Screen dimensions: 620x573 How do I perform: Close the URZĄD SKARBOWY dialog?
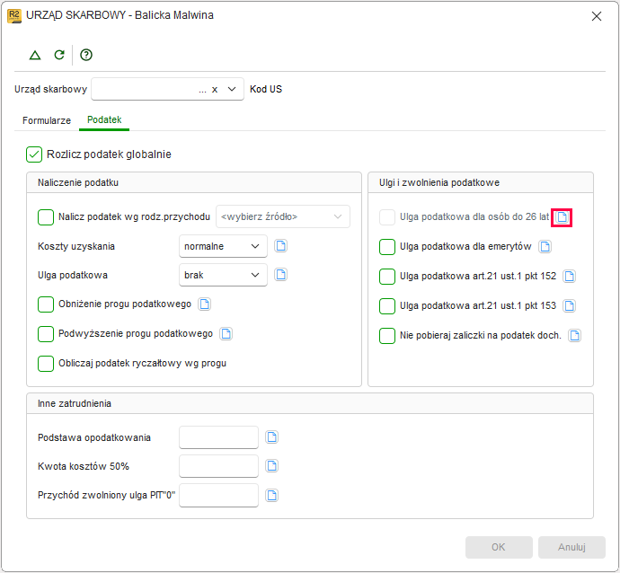pyautogui.click(x=597, y=16)
